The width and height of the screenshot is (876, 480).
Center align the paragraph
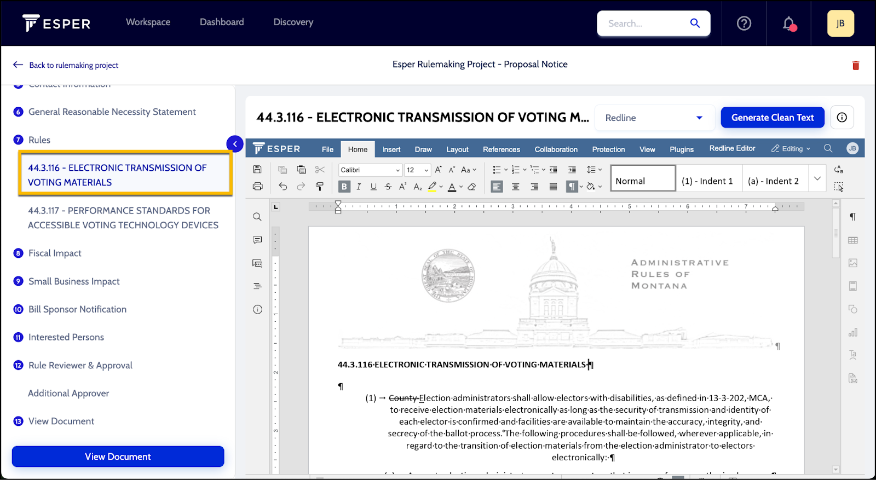(x=516, y=187)
